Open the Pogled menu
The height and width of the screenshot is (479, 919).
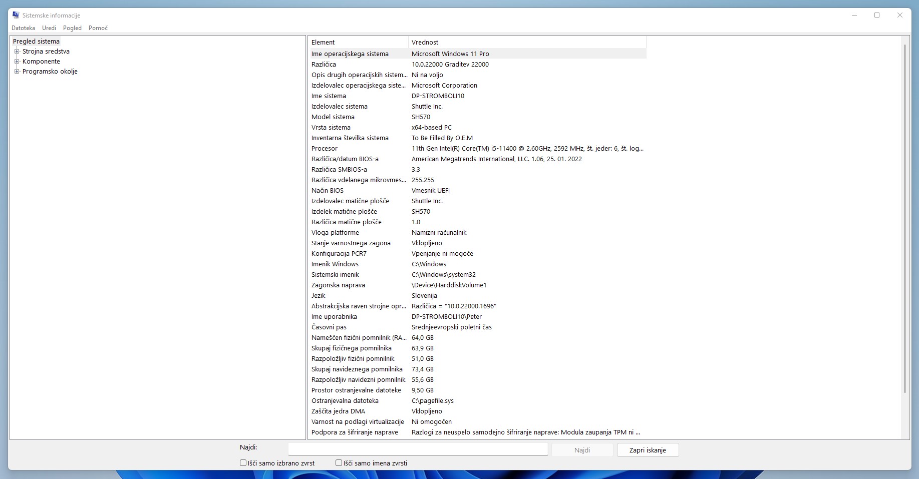coord(72,28)
